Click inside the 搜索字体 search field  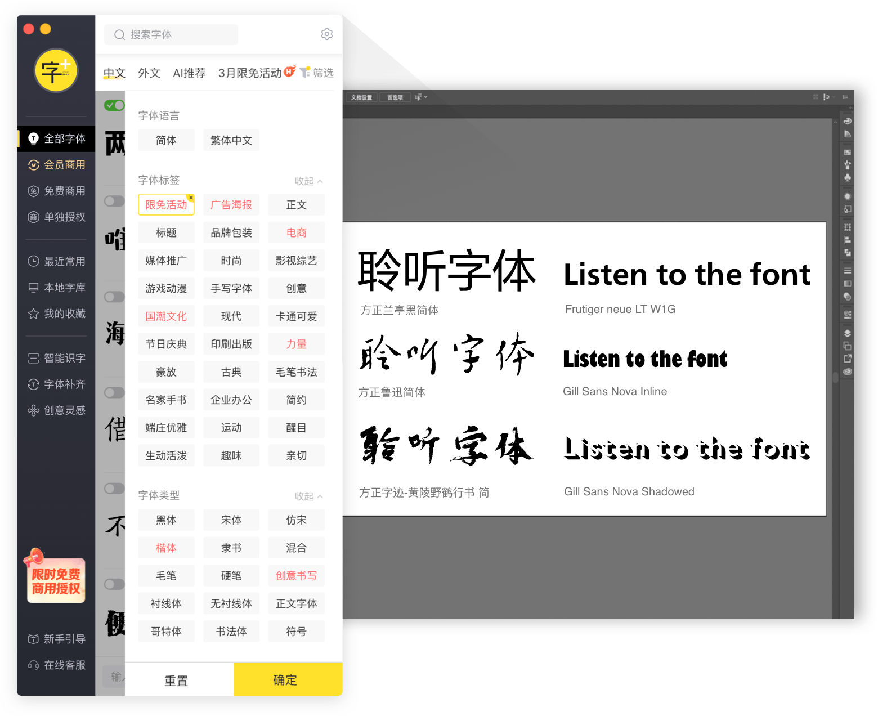tap(171, 34)
